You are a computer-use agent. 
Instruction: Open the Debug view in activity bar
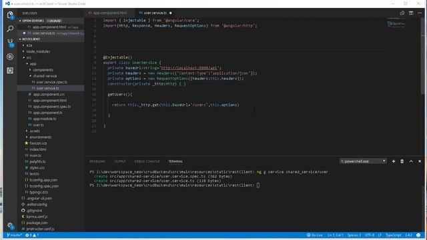(10, 57)
